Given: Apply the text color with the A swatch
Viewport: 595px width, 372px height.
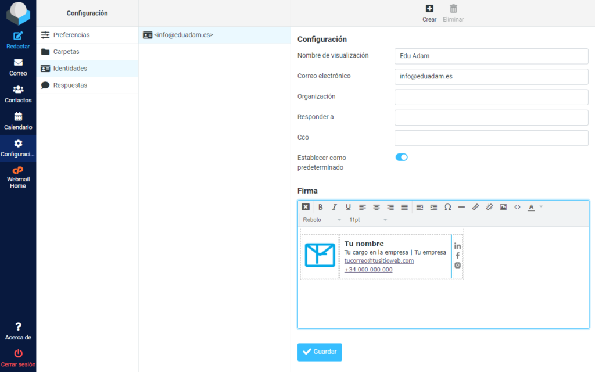Looking at the screenshot, I should [x=531, y=207].
